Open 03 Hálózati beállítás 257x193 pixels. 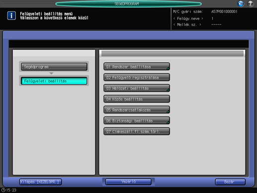(x=137, y=88)
